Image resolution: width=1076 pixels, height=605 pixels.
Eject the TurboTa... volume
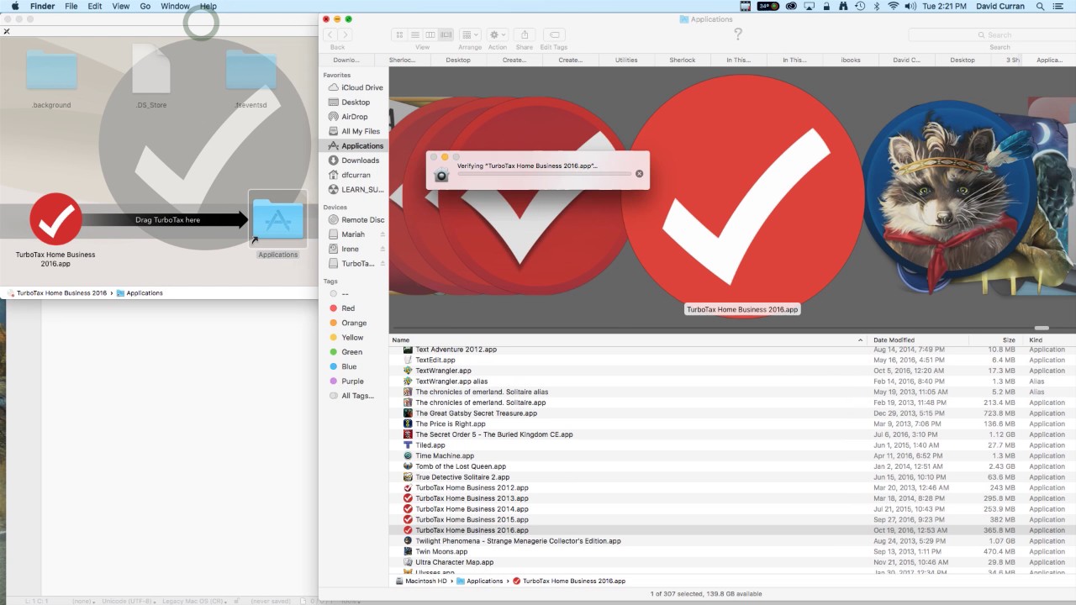point(382,263)
